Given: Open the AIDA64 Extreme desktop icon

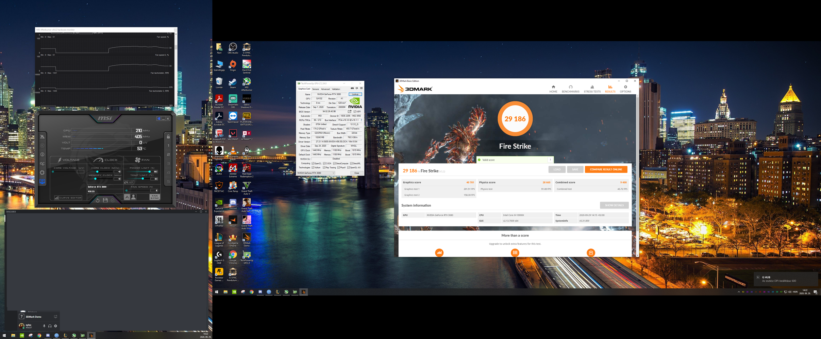Looking at the screenshot, I should pyautogui.click(x=233, y=171).
